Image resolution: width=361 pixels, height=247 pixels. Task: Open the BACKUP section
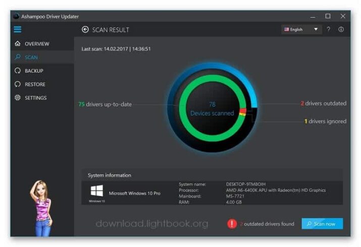click(42, 71)
